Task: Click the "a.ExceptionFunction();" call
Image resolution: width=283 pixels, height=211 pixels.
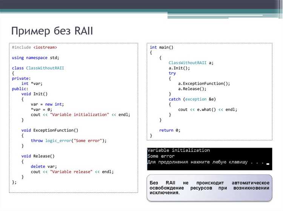Action: [x=204, y=83]
